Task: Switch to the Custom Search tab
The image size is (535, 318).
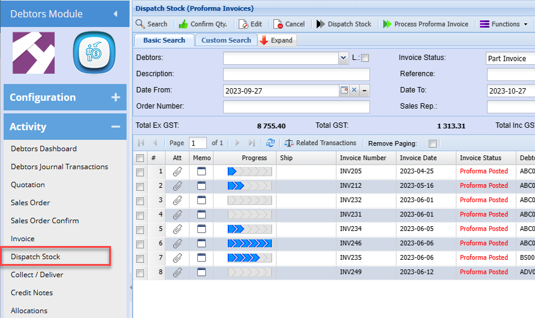Action: pos(226,40)
